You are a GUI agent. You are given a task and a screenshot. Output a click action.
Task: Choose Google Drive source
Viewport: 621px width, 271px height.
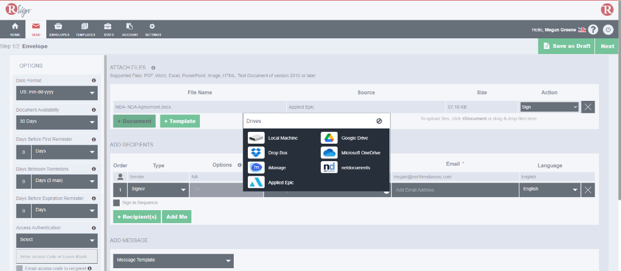tap(344, 138)
